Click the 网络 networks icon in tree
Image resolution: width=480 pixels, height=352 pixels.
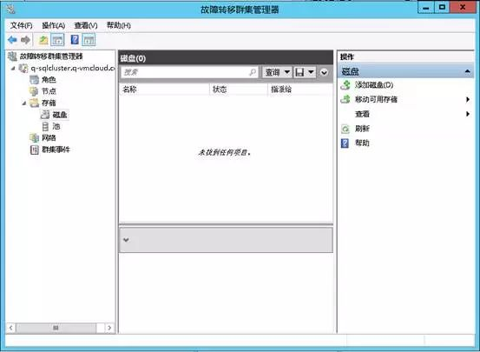pyautogui.click(x=35, y=137)
